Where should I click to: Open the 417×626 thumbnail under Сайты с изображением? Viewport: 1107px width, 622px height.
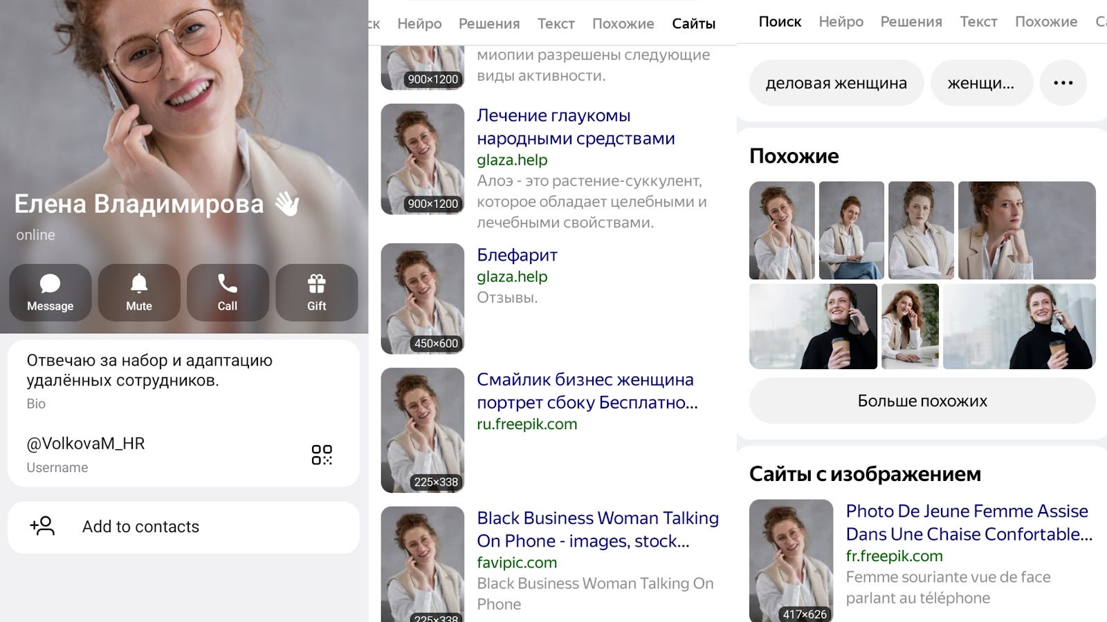click(x=792, y=560)
